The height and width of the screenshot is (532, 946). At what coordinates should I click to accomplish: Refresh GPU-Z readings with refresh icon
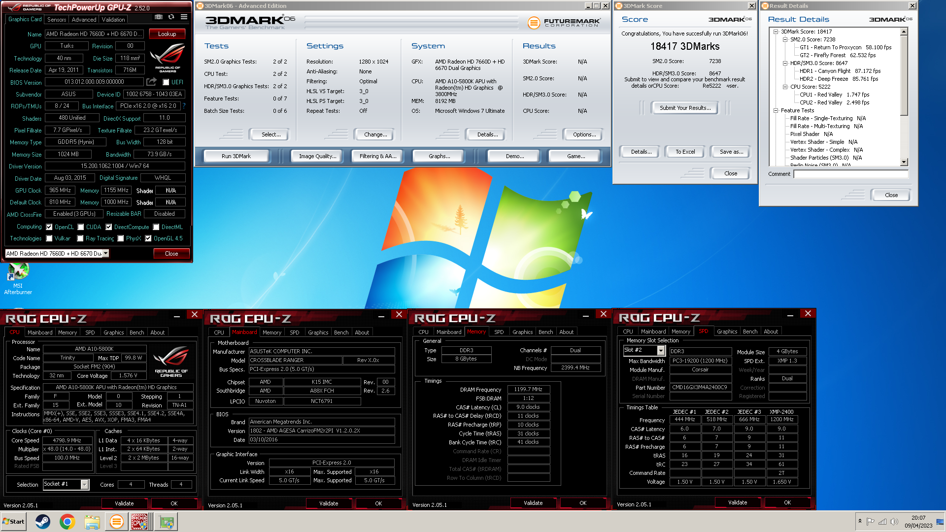point(171,17)
